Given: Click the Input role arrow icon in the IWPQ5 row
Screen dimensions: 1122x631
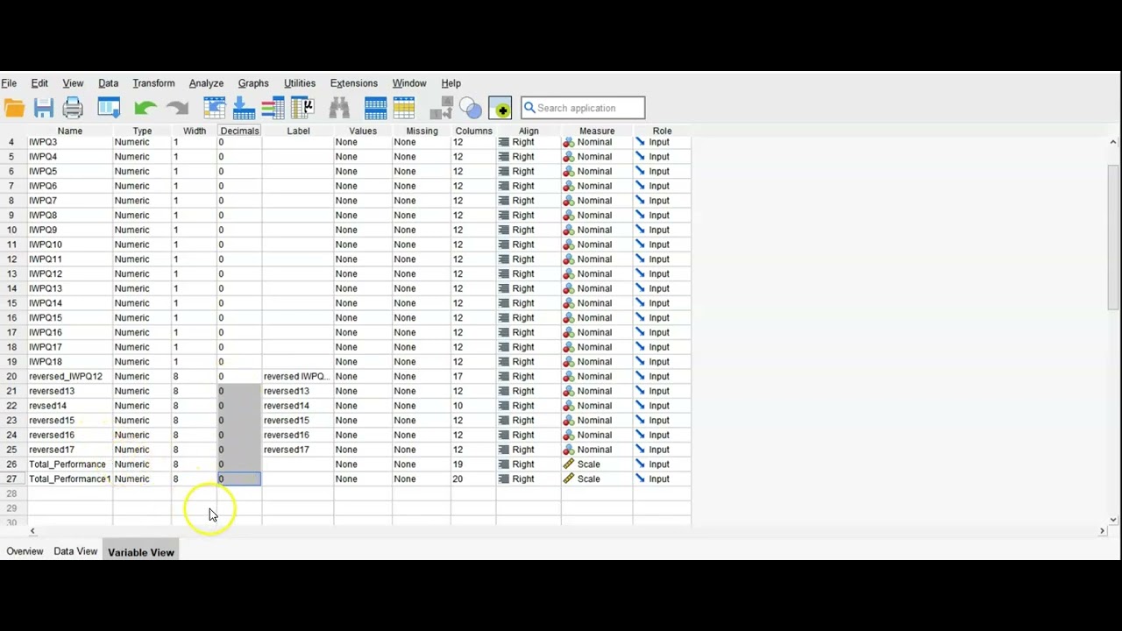Looking at the screenshot, I should tap(640, 171).
